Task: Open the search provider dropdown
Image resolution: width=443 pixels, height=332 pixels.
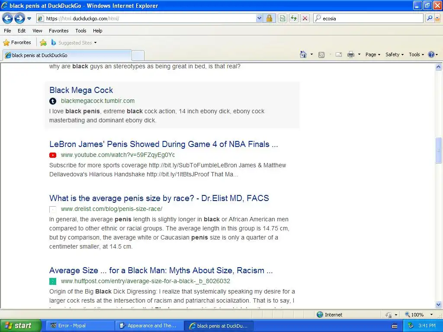Action: click(x=437, y=18)
